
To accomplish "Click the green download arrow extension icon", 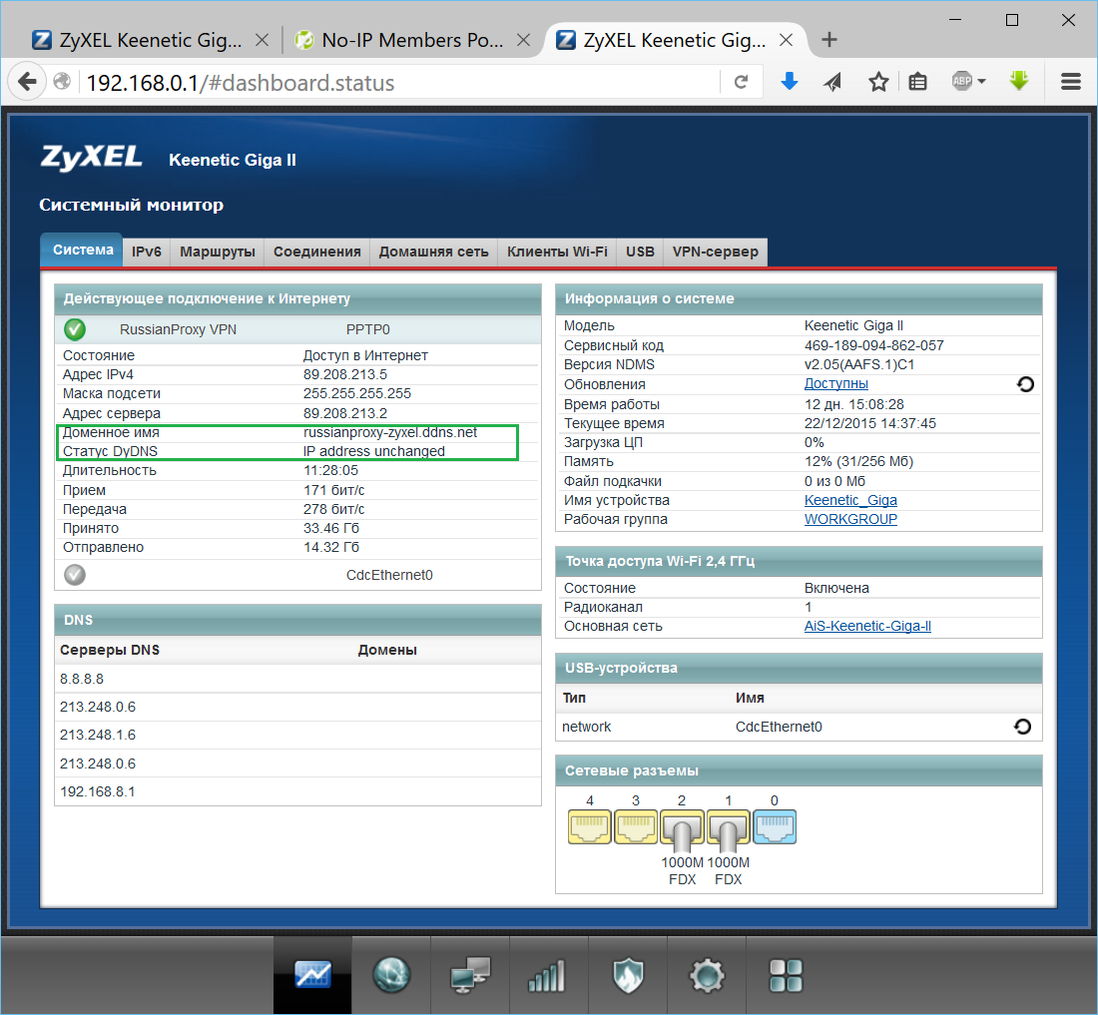I will (x=1019, y=81).
